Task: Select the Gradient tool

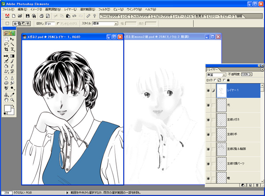Action: point(12,56)
